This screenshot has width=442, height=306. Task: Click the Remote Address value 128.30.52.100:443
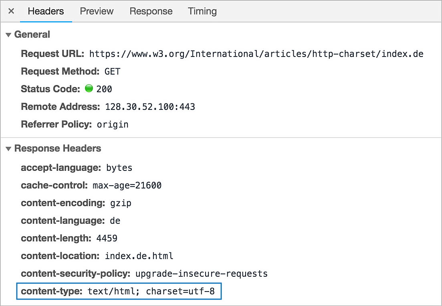(x=150, y=107)
